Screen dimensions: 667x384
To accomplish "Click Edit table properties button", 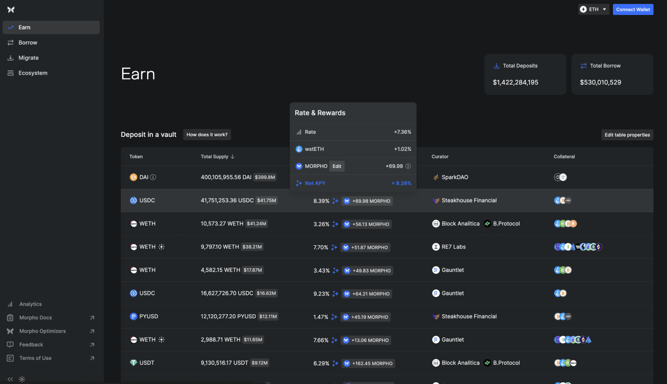I will click(x=627, y=135).
